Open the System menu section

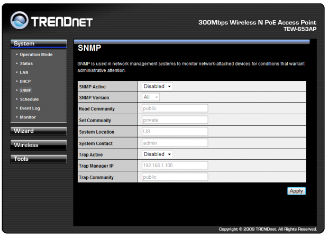[x=39, y=44]
